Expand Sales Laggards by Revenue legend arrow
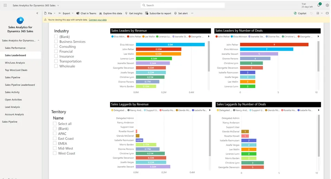Image resolution: width=331 pixels, height=179 pixels. point(210,110)
